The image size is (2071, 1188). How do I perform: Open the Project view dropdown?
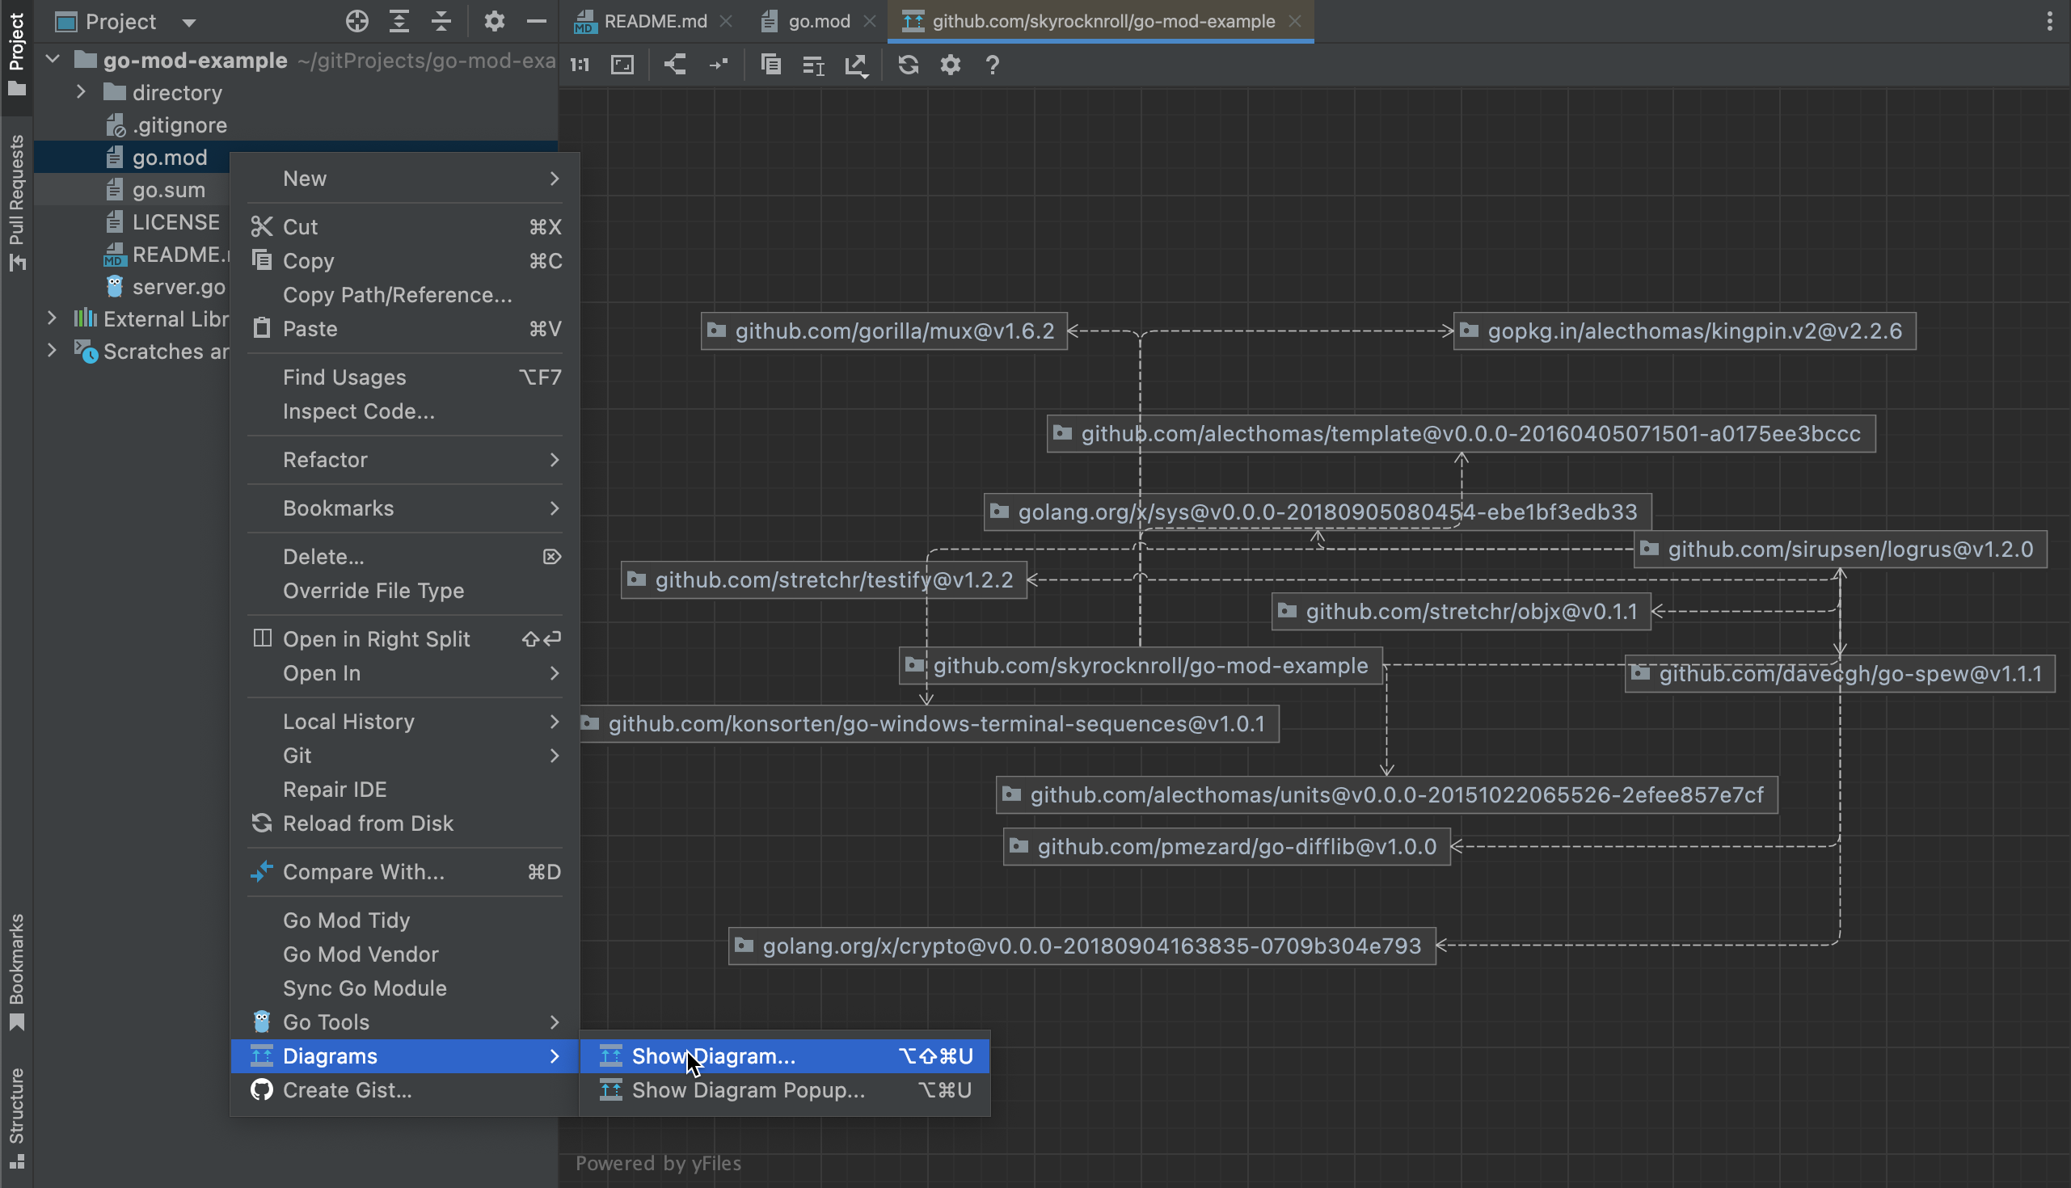coord(188,22)
